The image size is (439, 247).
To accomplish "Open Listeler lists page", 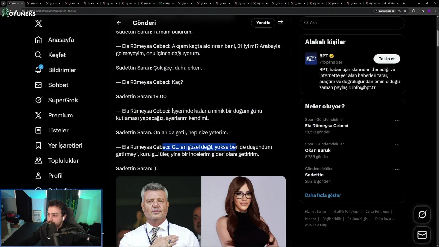I will tap(52, 130).
